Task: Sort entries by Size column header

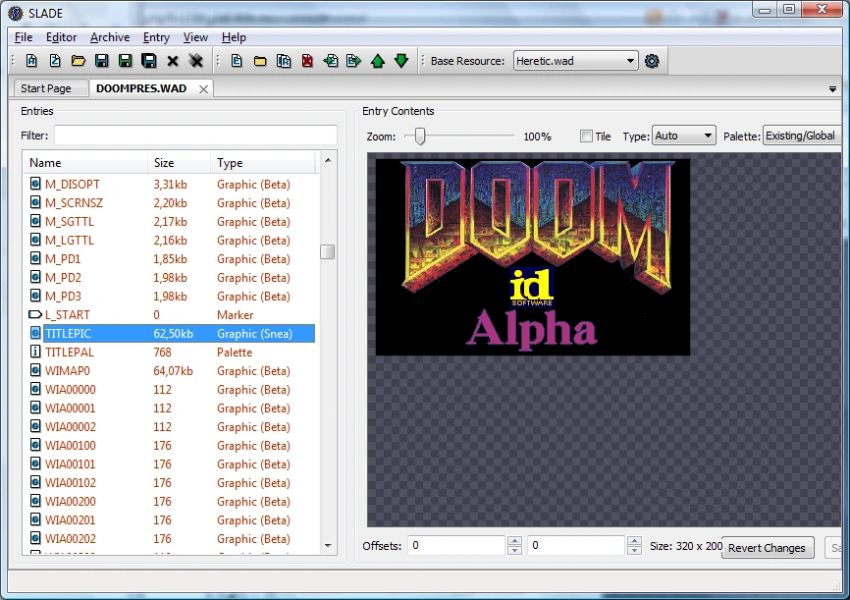Action: point(179,163)
